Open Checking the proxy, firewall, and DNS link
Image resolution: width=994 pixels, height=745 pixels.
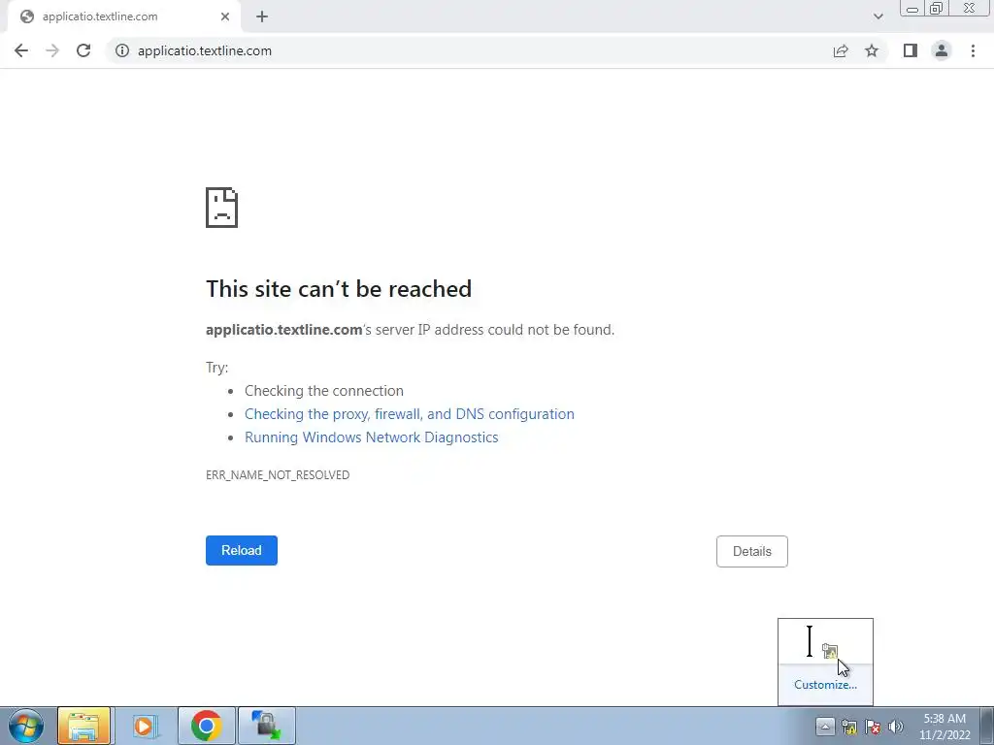410,413
